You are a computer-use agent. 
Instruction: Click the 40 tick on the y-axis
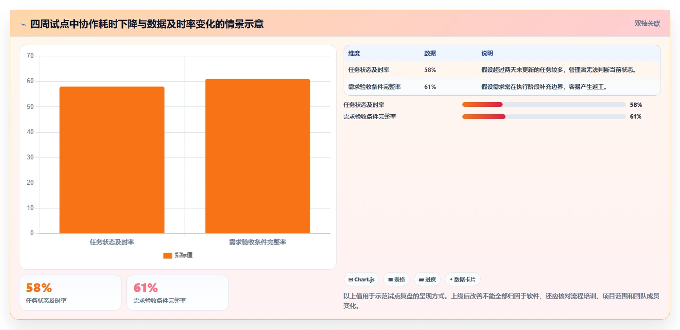tap(30, 132)
